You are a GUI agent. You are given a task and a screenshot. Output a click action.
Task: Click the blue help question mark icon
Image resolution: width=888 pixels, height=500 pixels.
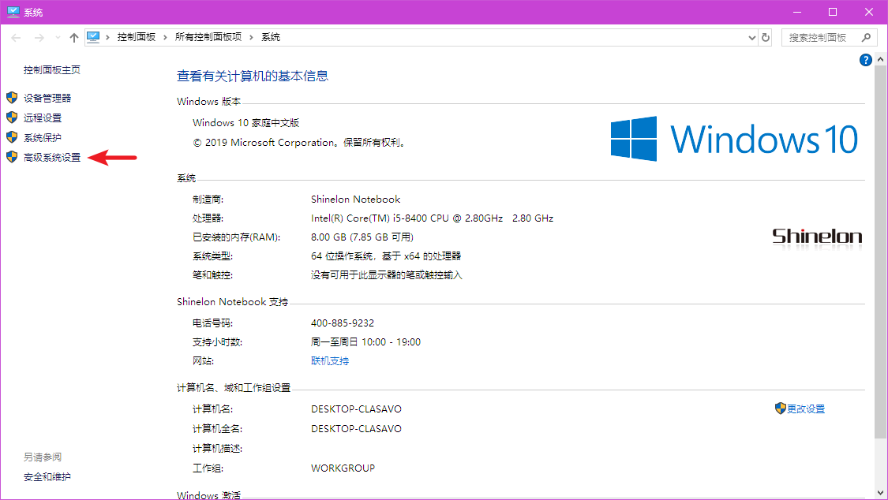coord(865,60)
